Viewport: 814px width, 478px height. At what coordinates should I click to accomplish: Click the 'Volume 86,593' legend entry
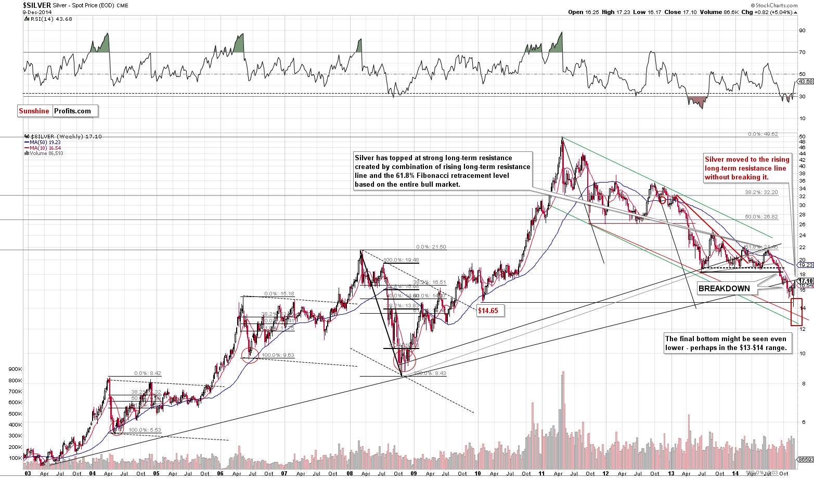click(x=44, y=153)
